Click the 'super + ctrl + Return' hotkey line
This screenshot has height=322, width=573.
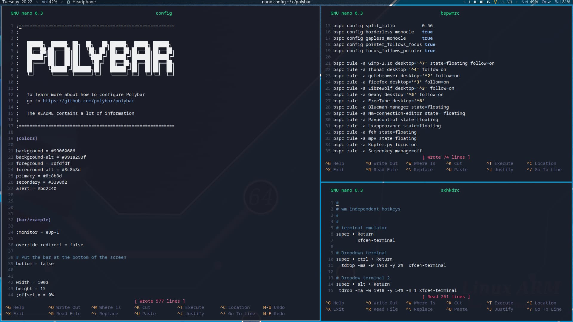(x=364, y=259)
